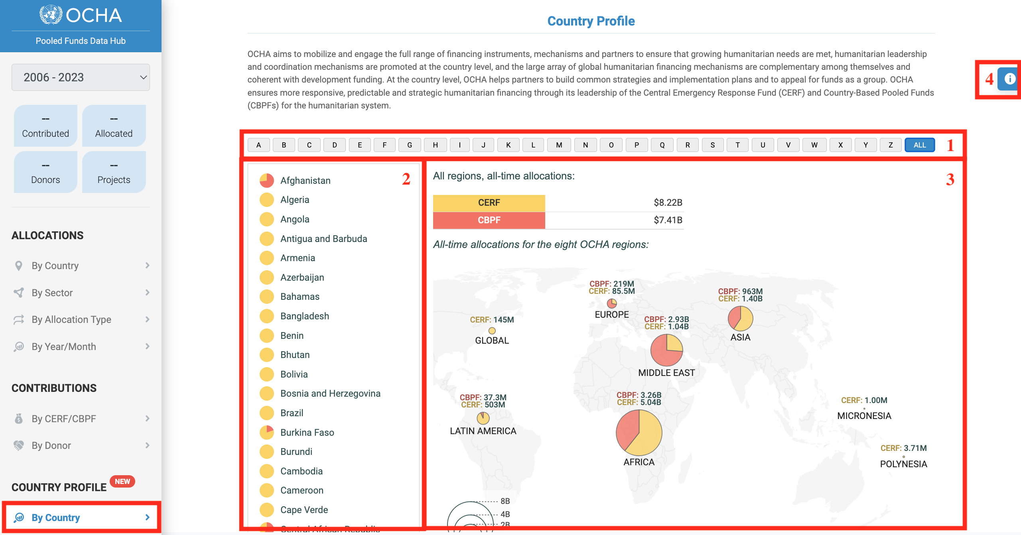Click the Global circle marker

coord(492,331)
